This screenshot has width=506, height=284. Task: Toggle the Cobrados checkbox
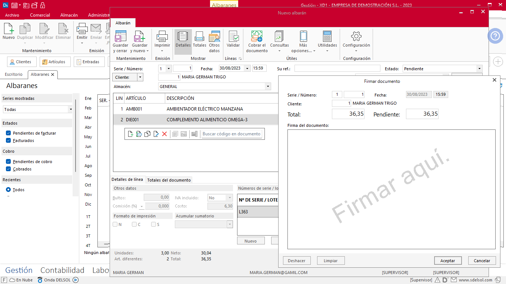tap(9, 169)
